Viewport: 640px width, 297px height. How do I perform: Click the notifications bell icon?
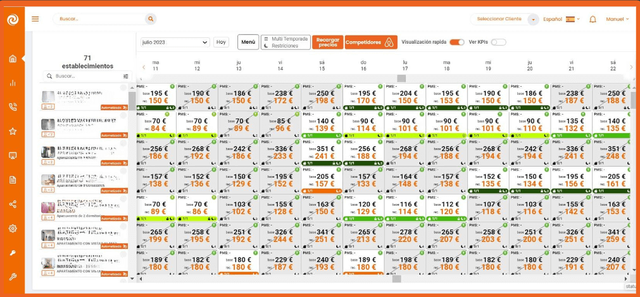point(593,19)
